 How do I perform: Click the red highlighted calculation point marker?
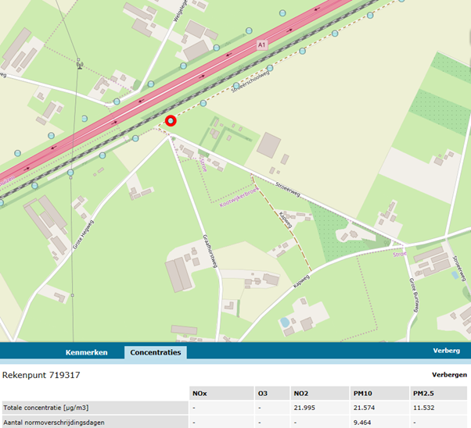(x=171, y=120)
